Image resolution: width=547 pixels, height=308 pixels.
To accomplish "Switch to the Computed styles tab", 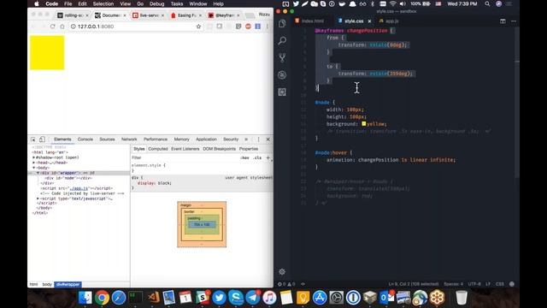I will click(x=158, y=149).
